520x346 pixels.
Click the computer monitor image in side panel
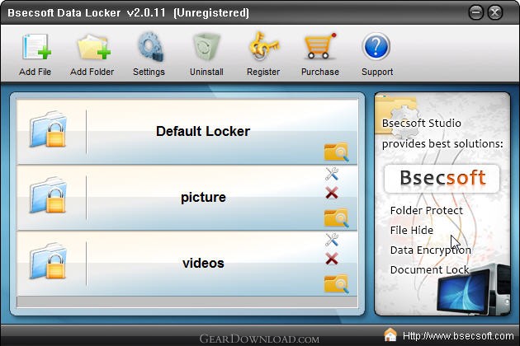pos(474,289)
